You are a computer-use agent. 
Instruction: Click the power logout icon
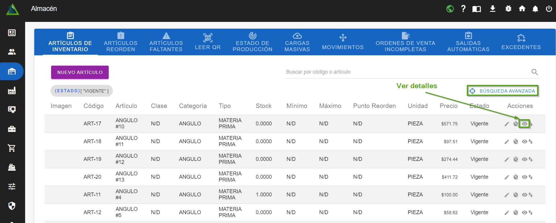[549, 9]
